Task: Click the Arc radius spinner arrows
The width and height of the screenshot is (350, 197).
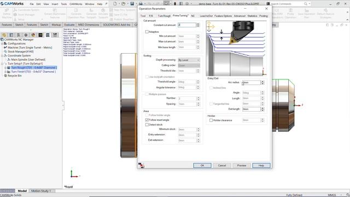Action: pos(262,83)
